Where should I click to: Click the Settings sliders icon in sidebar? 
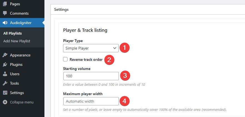click(5, 93)
